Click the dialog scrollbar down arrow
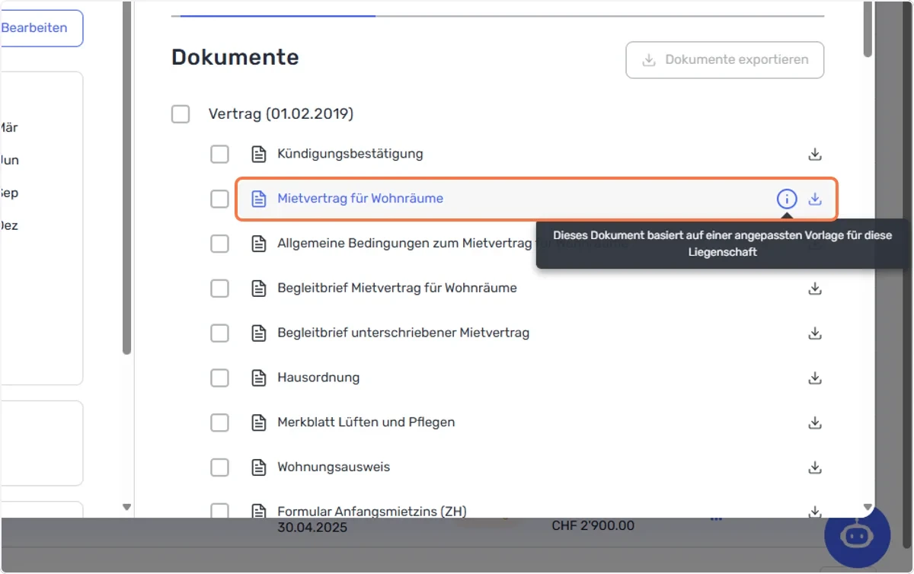The height and width of the screenshot is (574, 914). pyautogui.click(x=868, y=507)
